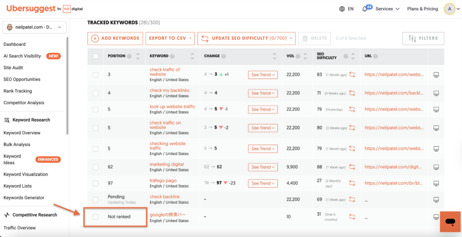
Task: Open the neilpatel.com project dropdown
Action: pos(34,27)
